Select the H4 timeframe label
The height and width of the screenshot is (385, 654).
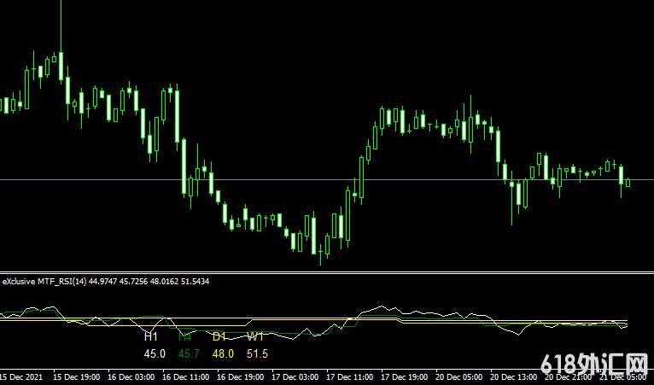coord(184,336)
